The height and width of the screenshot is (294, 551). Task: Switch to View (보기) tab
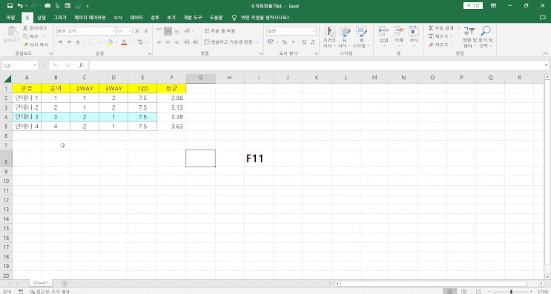(x=171, y=17)
